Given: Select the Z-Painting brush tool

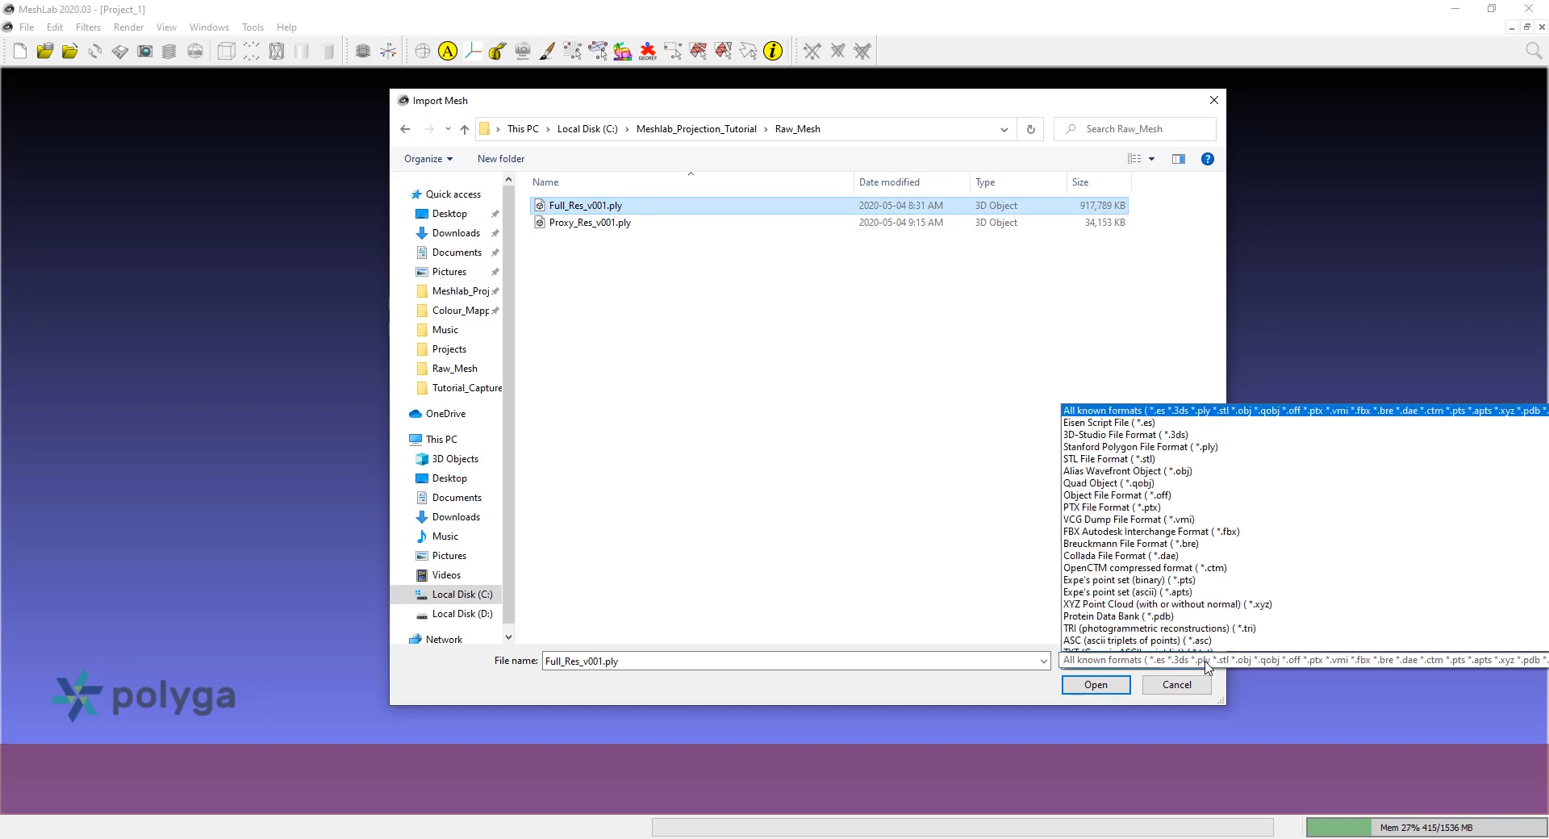Looking at the screenshot, I should [x=548, y=52].
